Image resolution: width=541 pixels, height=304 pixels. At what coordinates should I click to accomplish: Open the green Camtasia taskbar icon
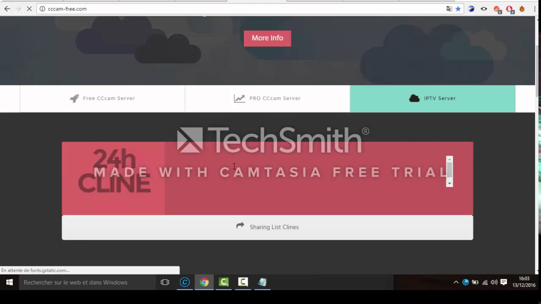(x=224, y=282)
